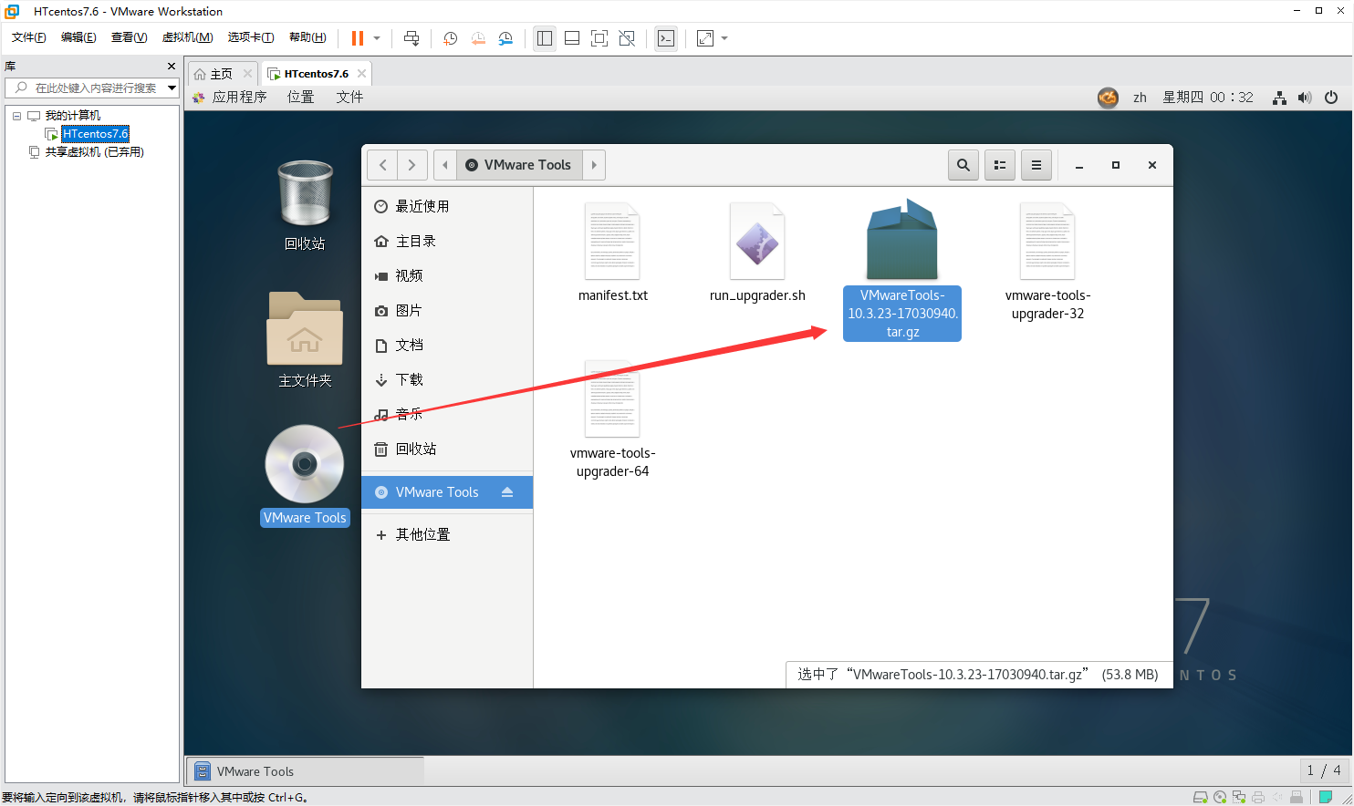
Task: Click VMware Tools disc on desktop
Action: tap(305, 476)
